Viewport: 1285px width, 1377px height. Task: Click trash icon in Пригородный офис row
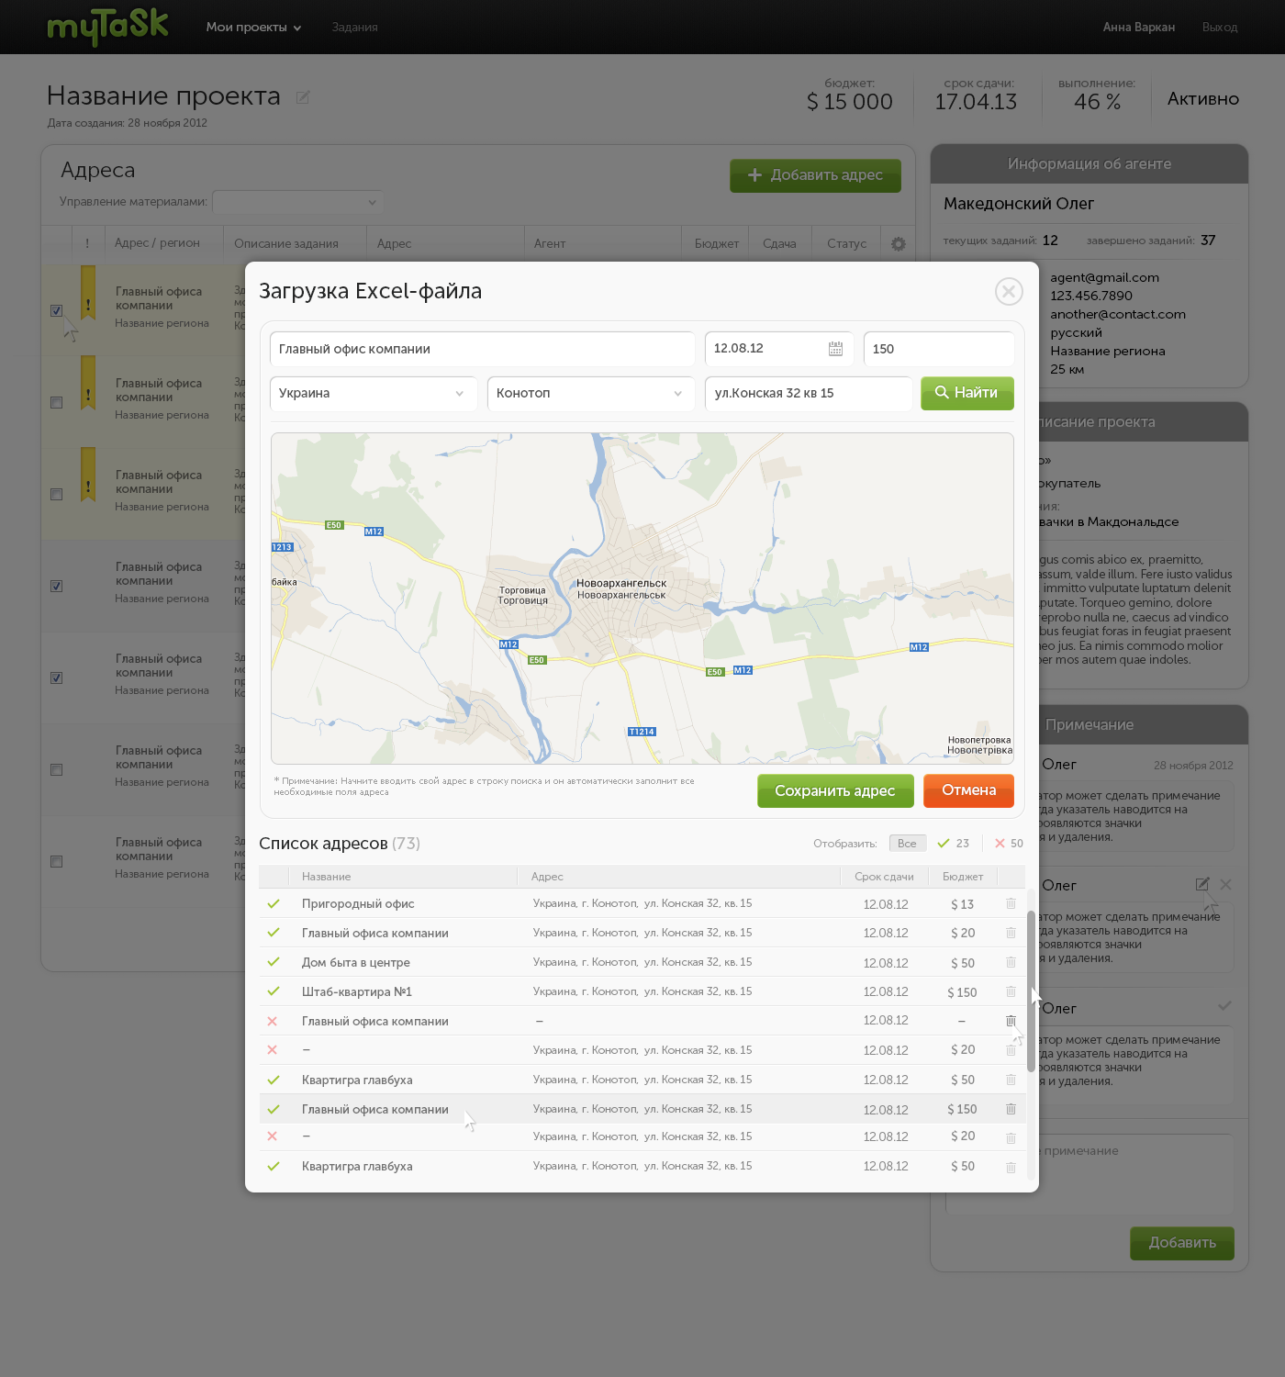click(1011, 903)
